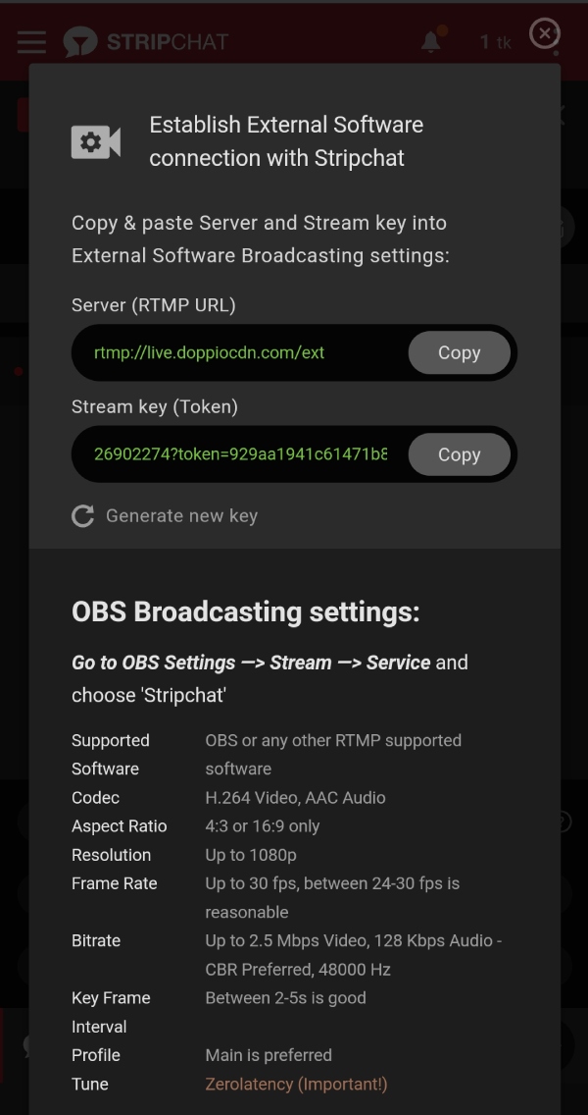Click the red live indicator dot at left edge
The width and height of the screenshot is (588, 1115).
[17, 371]
